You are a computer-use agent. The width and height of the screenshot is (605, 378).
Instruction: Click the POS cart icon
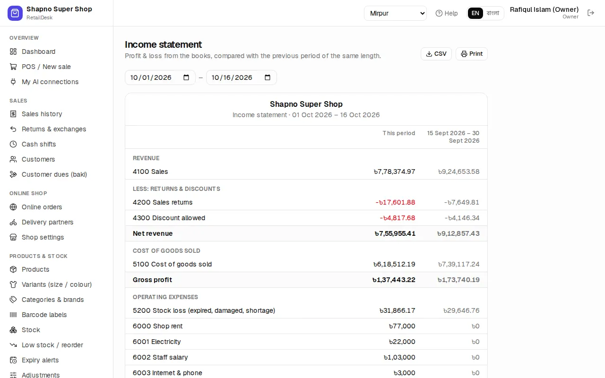[x=13, y=67]
